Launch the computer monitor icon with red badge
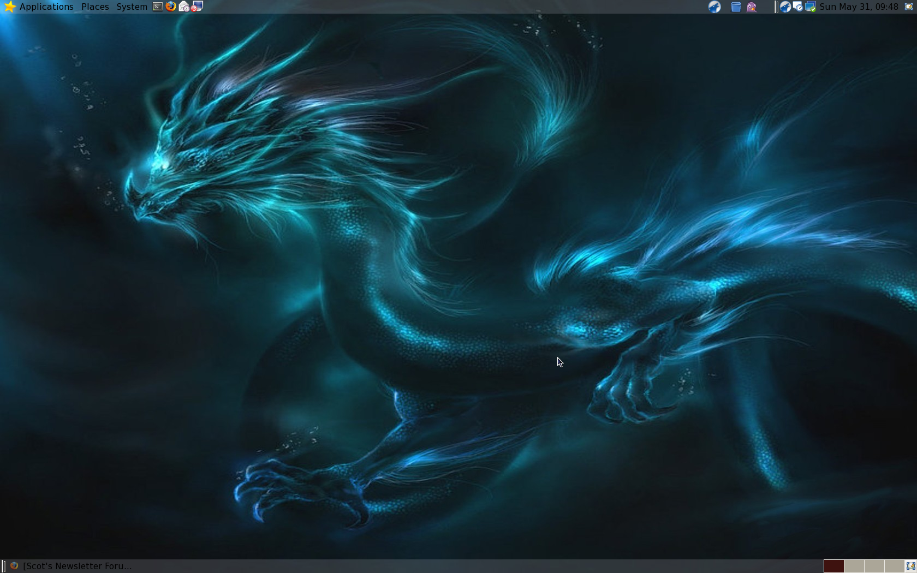Viewport: 917px width, 573px height. click(197, 7)
